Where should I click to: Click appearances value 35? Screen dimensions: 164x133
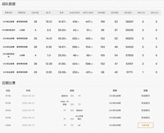tap(35, 38)
